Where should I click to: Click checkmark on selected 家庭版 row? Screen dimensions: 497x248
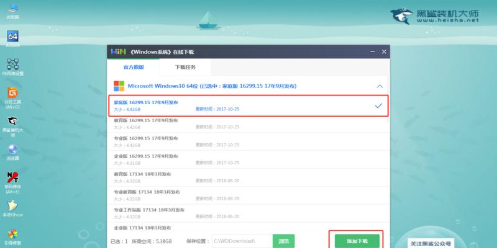[x=378, y=105]
